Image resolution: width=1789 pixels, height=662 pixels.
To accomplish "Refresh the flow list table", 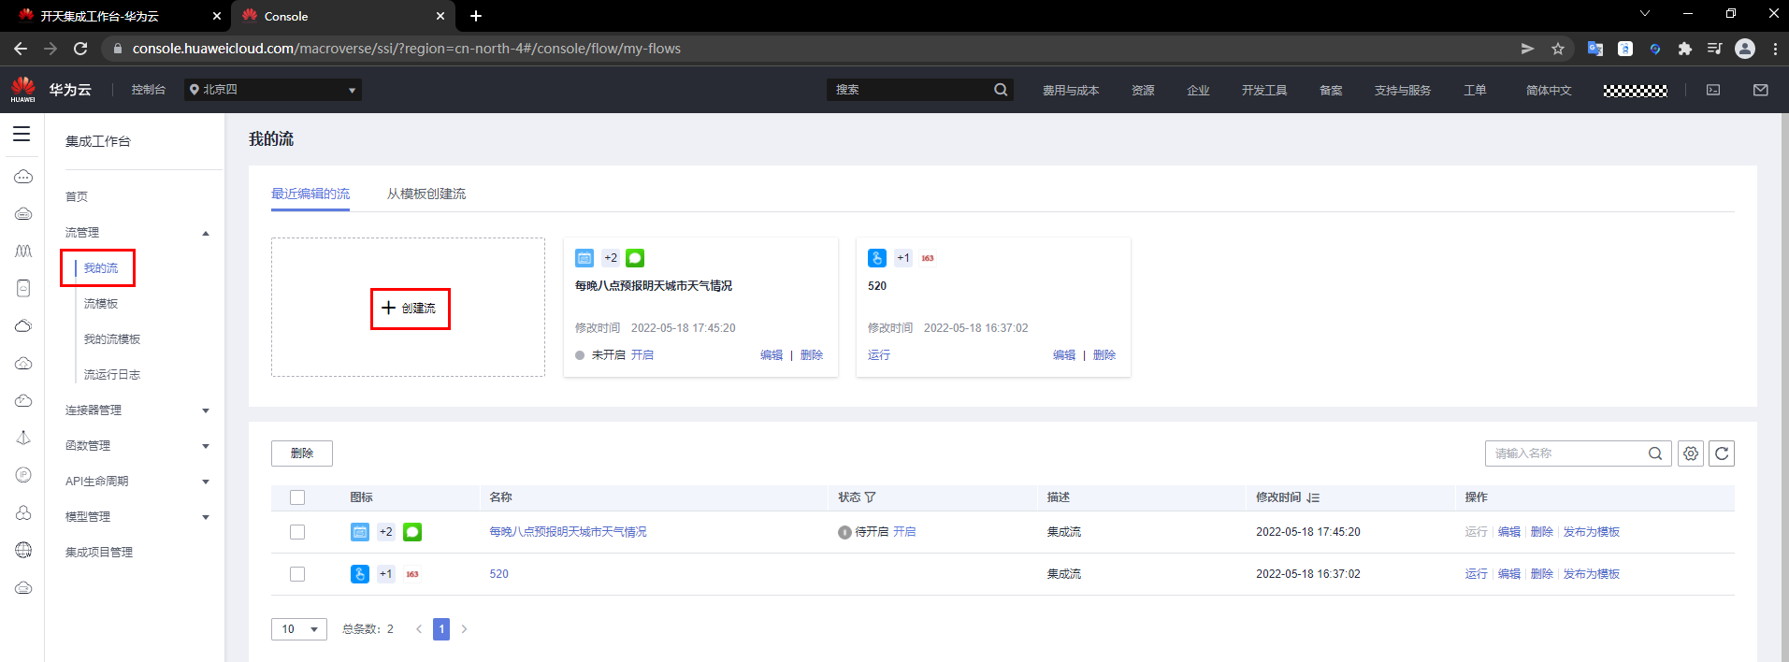I will 1722,453.
